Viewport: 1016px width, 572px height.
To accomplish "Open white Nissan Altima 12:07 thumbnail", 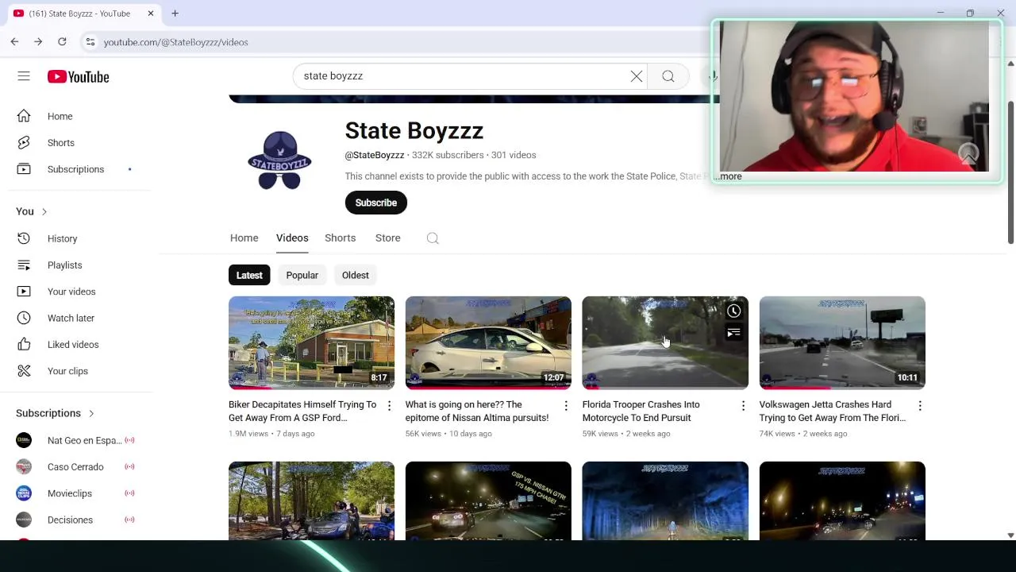I will tap(488, 342).
